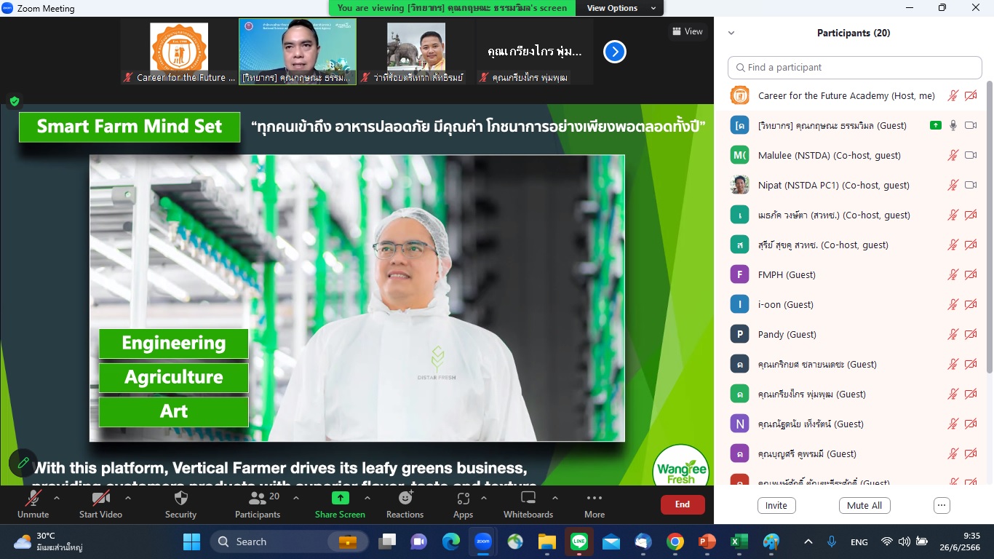Viewport: 994px width, 559px height.
Task: Expand options arrow next to Share Screen
Action: [367, 498]
